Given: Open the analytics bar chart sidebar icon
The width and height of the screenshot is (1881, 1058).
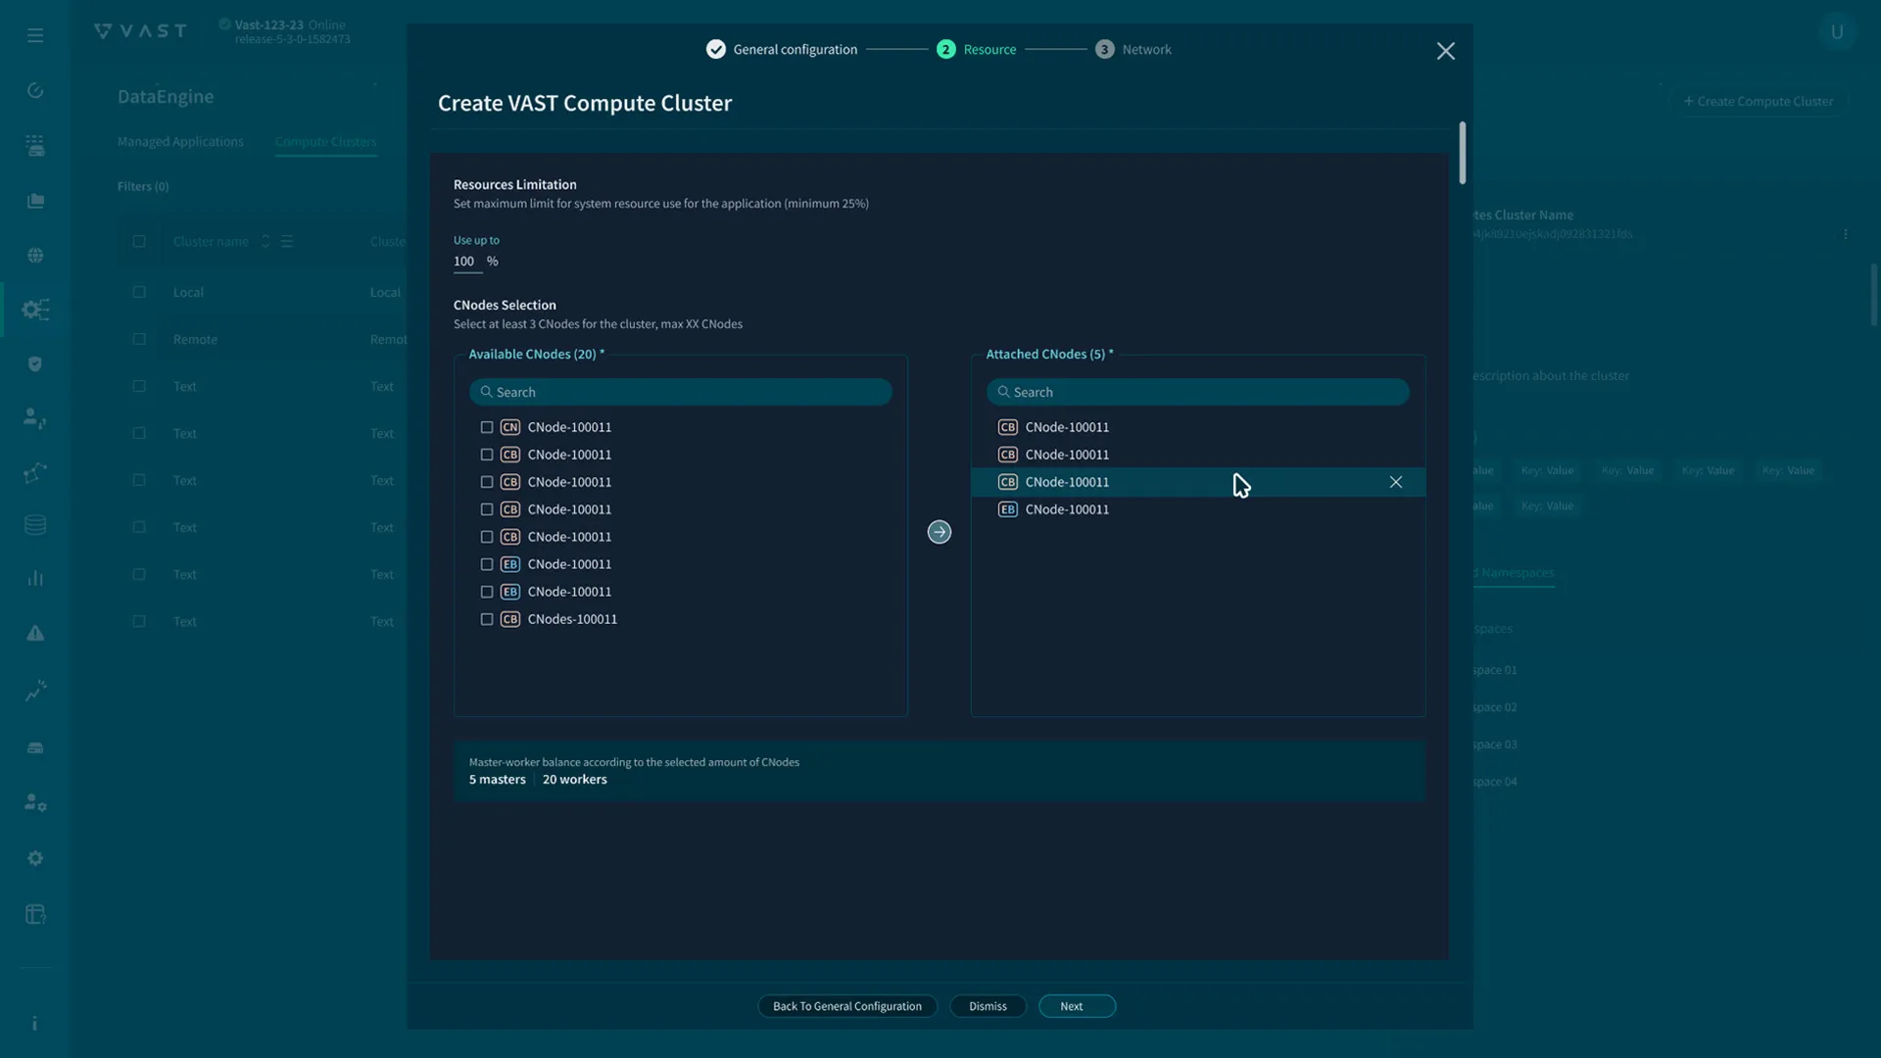Looking at the screenshot, I should (x=35, y=578).
